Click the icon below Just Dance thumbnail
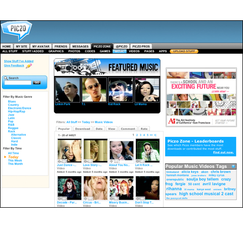The height and width of the screenshot is (228, 243). [x=59, y=161]
